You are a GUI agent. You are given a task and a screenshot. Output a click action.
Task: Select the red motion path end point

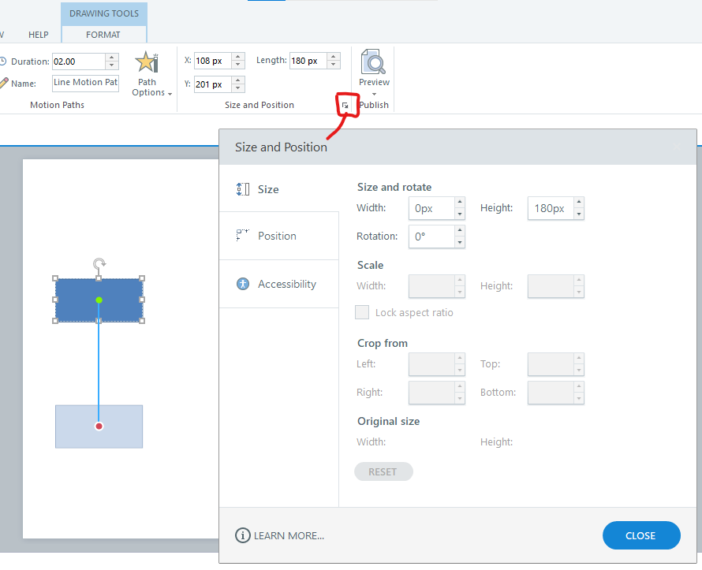(x=99, y=427)
